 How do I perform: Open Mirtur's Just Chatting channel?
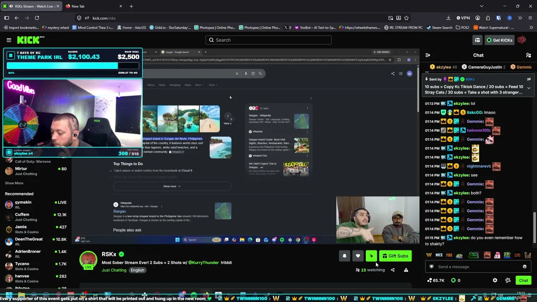point(36,171)
